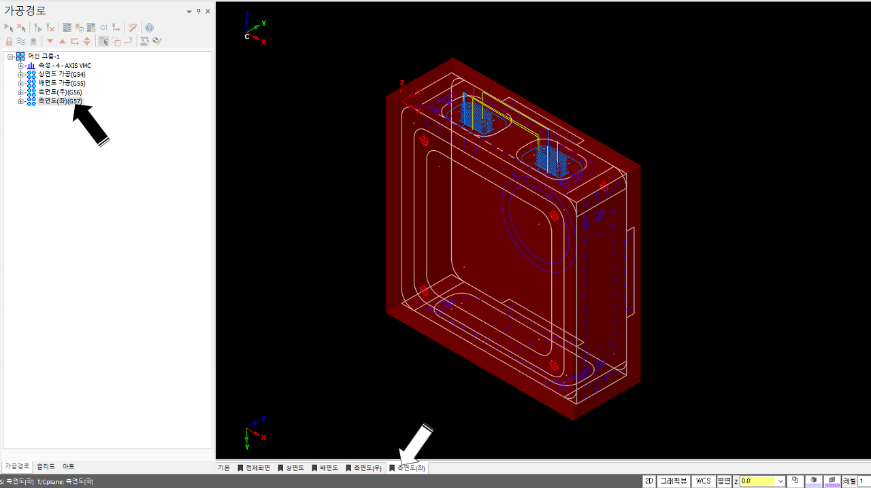Select 상면도 가공(G54) toolpath group

[62, 74]
